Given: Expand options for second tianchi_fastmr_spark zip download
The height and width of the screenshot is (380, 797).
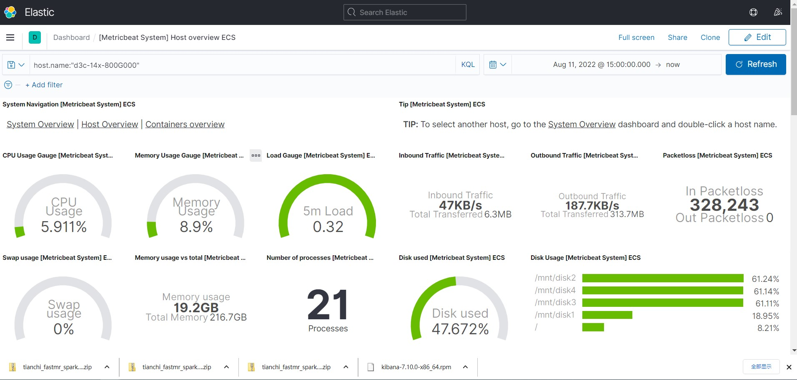Looking at the screenshot, I should click(x=226, y=367).
